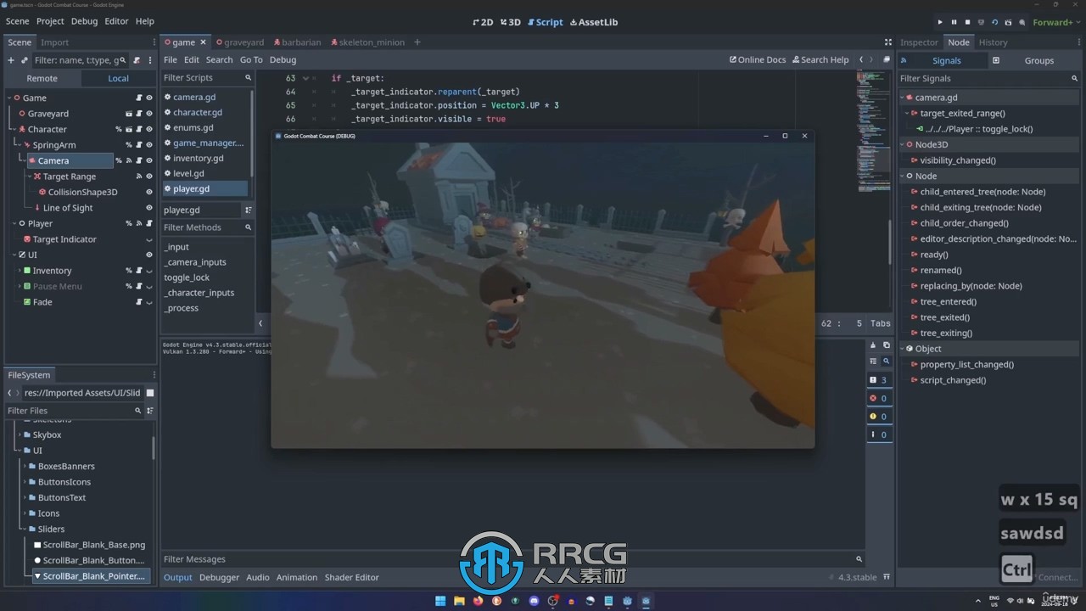Float the script editor window icon
This screenshot has width=1086, height=611.
tap(887, 59)
